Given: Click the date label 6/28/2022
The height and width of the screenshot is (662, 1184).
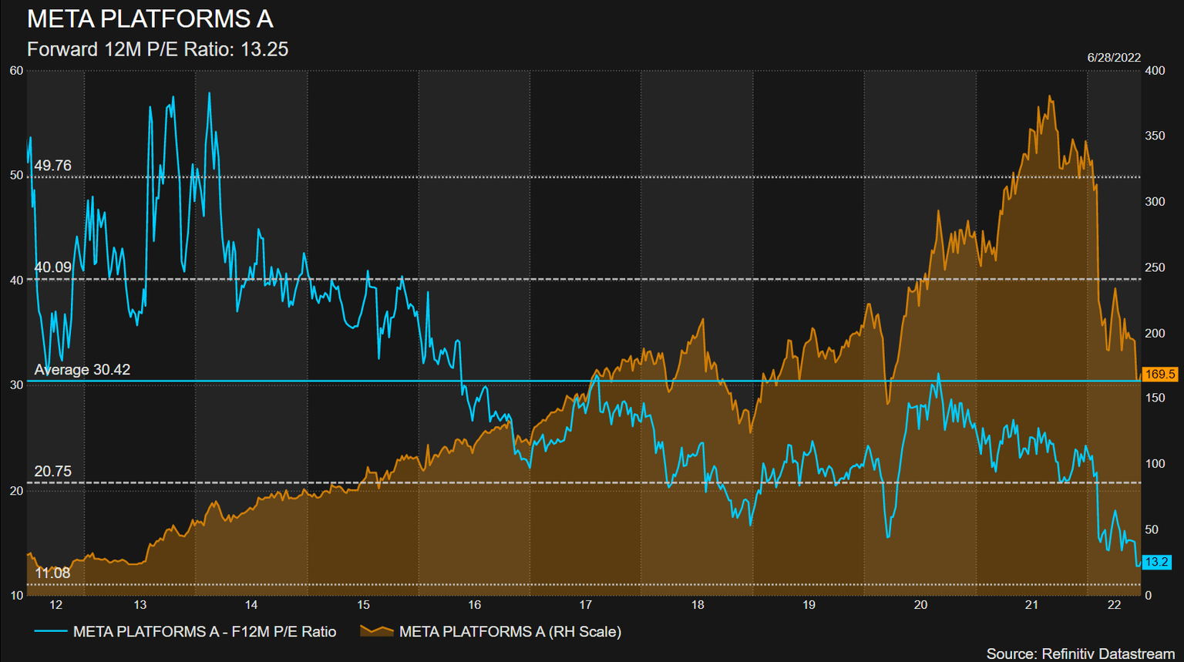Looking at the screenshot, I should click(1114, 58).
